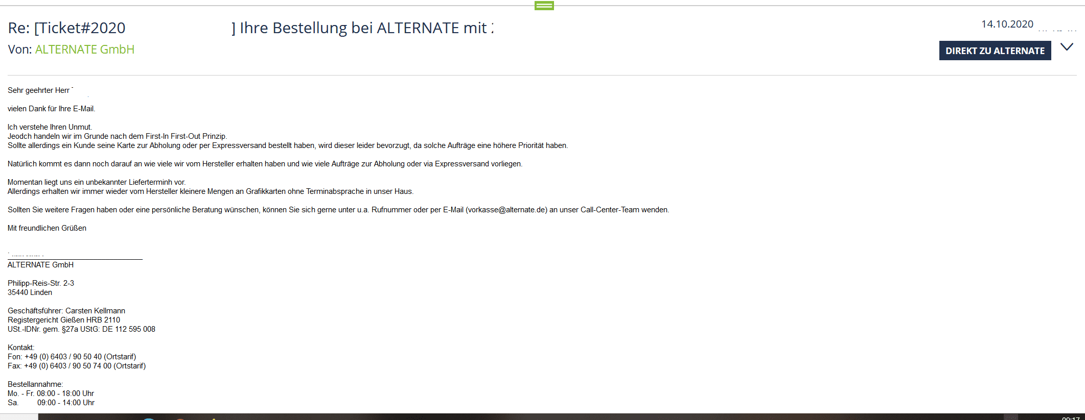Click the date 14.10.2020
Image resolution: width=1085 pixels, height=420 pixels.
[1007, 24]
